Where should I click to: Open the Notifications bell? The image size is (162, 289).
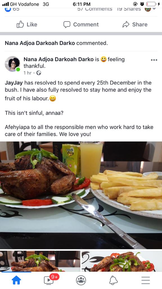click(113, 280)
